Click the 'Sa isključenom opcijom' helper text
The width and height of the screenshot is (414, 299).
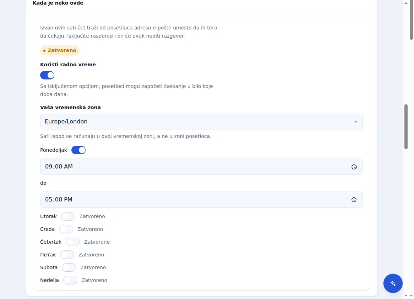click(x=126, y=90)
